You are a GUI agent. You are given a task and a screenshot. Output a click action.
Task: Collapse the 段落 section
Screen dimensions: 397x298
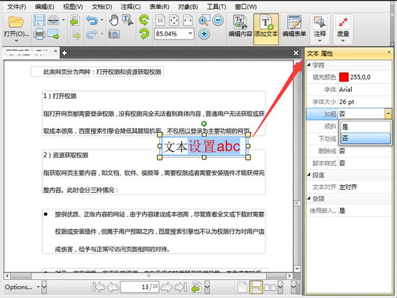click(309, 175)
